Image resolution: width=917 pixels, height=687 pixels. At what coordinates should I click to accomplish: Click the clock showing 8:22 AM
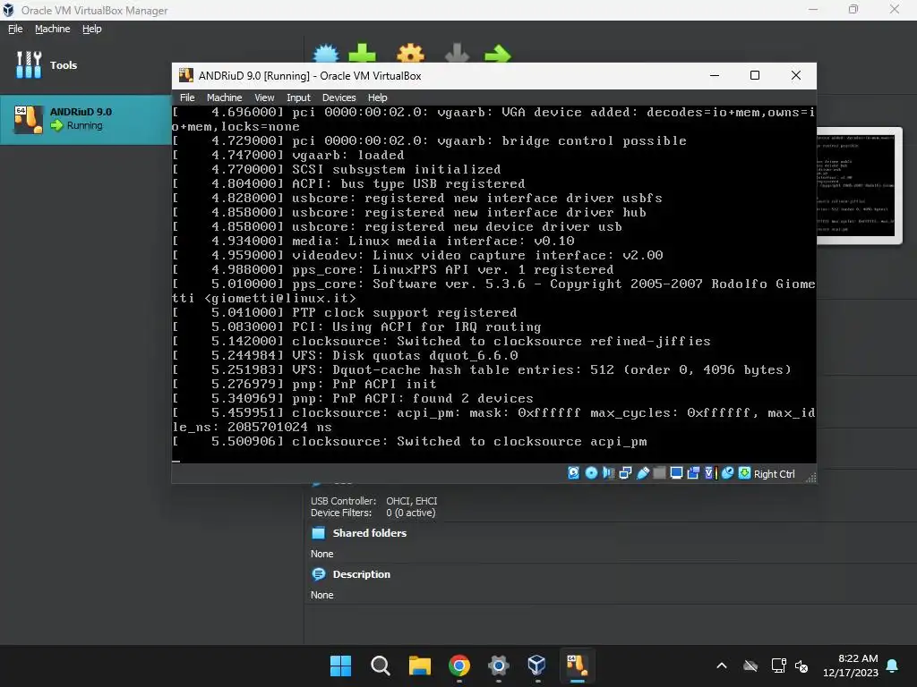point(858,658)
